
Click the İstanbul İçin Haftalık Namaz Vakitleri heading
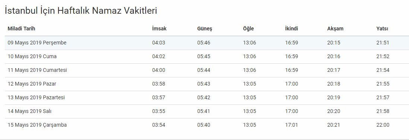click(x=81, y=11)
